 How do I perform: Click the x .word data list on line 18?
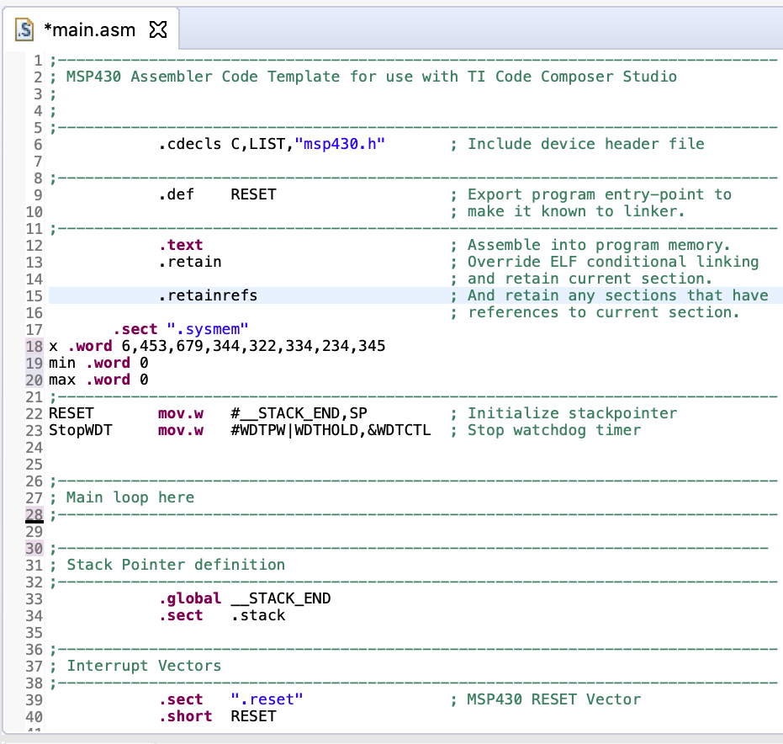click(210, 346)
